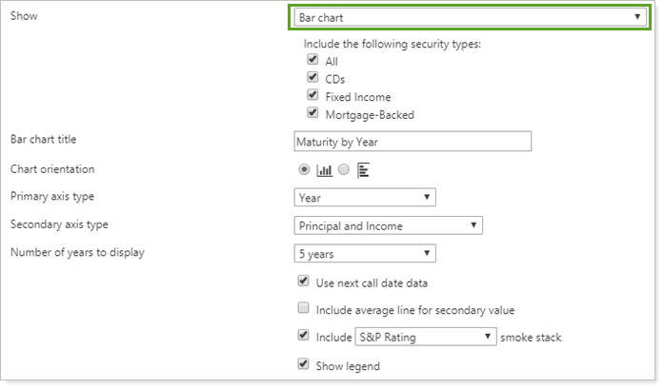Choose the first chart orientation radio button

pyautogui.click(x=304, y=170)
